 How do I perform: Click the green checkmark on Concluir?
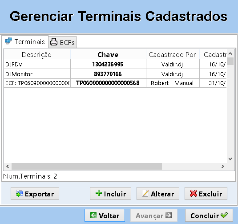pos(224,215)
